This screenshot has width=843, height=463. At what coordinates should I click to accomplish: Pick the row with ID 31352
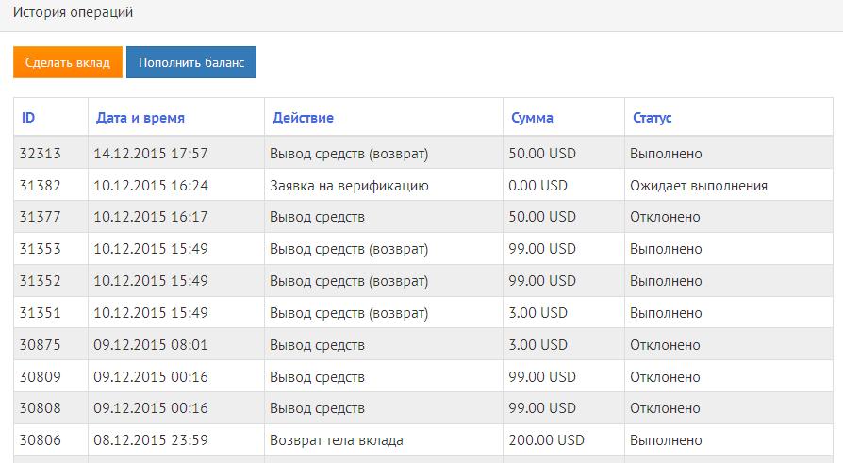click(40, 281)
